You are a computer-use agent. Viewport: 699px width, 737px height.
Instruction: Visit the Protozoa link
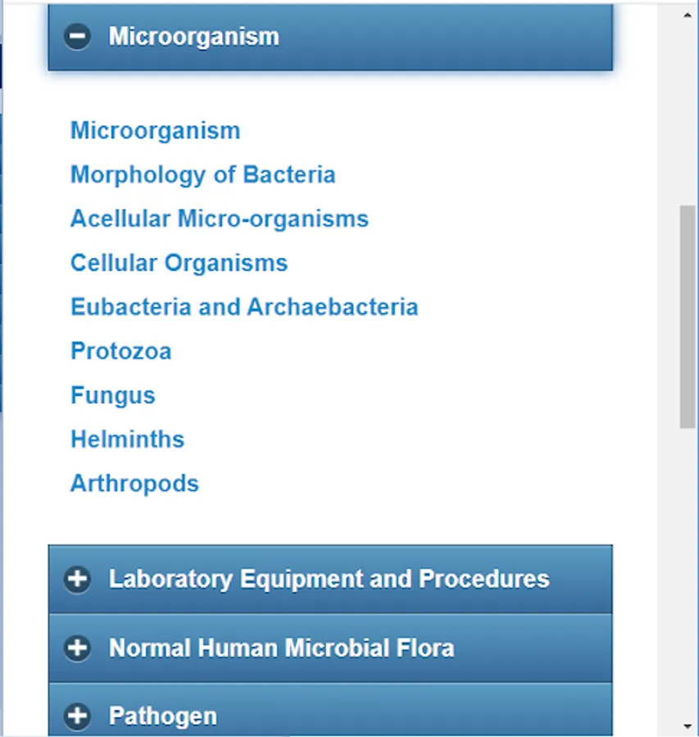coord(120,351)
